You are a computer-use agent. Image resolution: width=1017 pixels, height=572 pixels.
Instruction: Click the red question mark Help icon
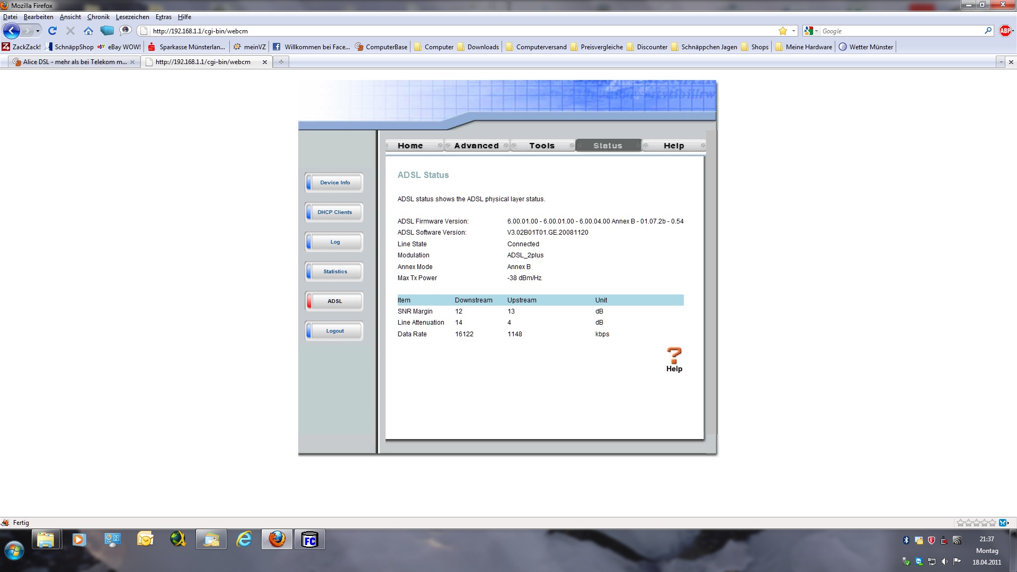674,355
